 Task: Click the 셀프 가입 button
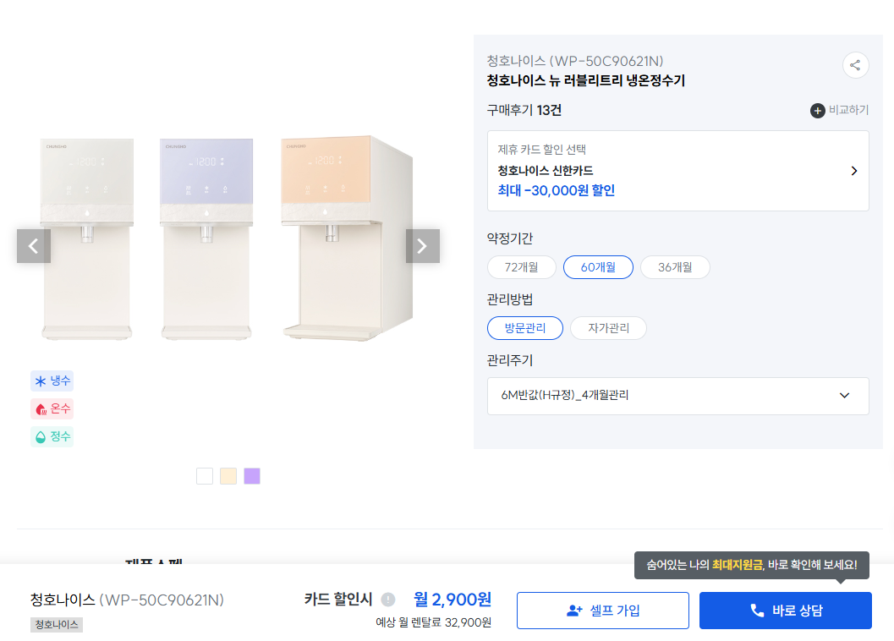(x=602, y=611)
